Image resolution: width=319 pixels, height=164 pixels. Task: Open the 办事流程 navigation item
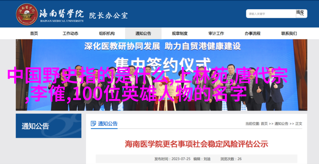253,33
